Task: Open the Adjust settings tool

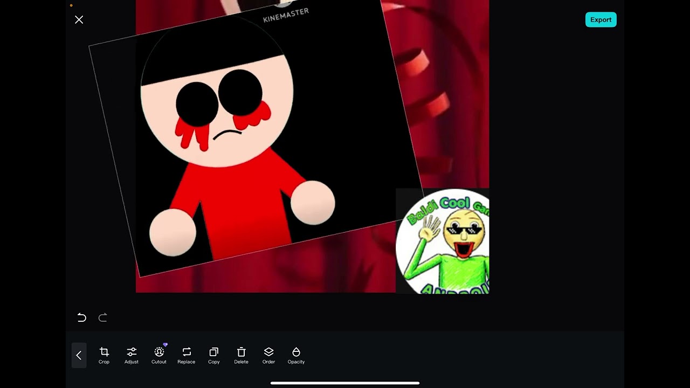Action: click(x=132, y=355)
